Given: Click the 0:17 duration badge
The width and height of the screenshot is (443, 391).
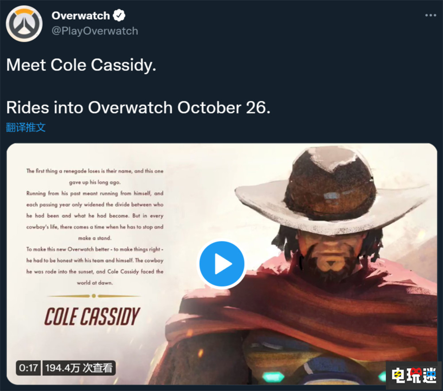Looking at the screenshot, I should [28, 368].
